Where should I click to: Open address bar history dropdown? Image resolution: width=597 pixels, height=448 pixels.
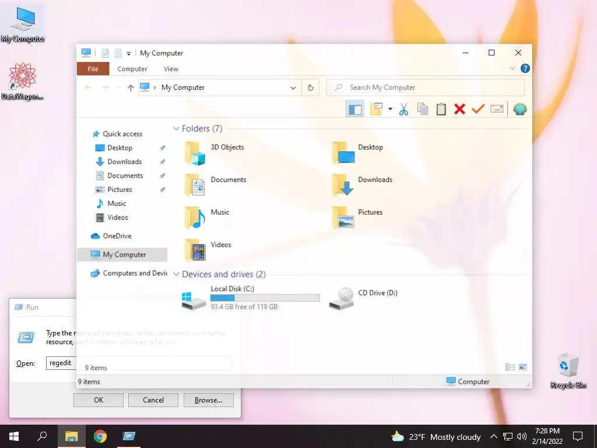(293, 88)
